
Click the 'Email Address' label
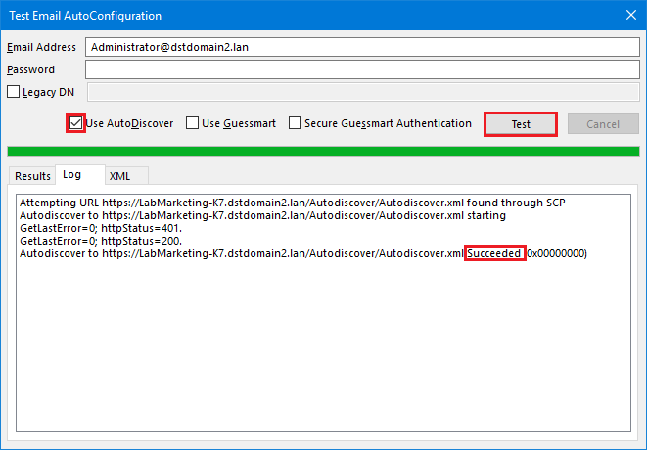(41, 47)
